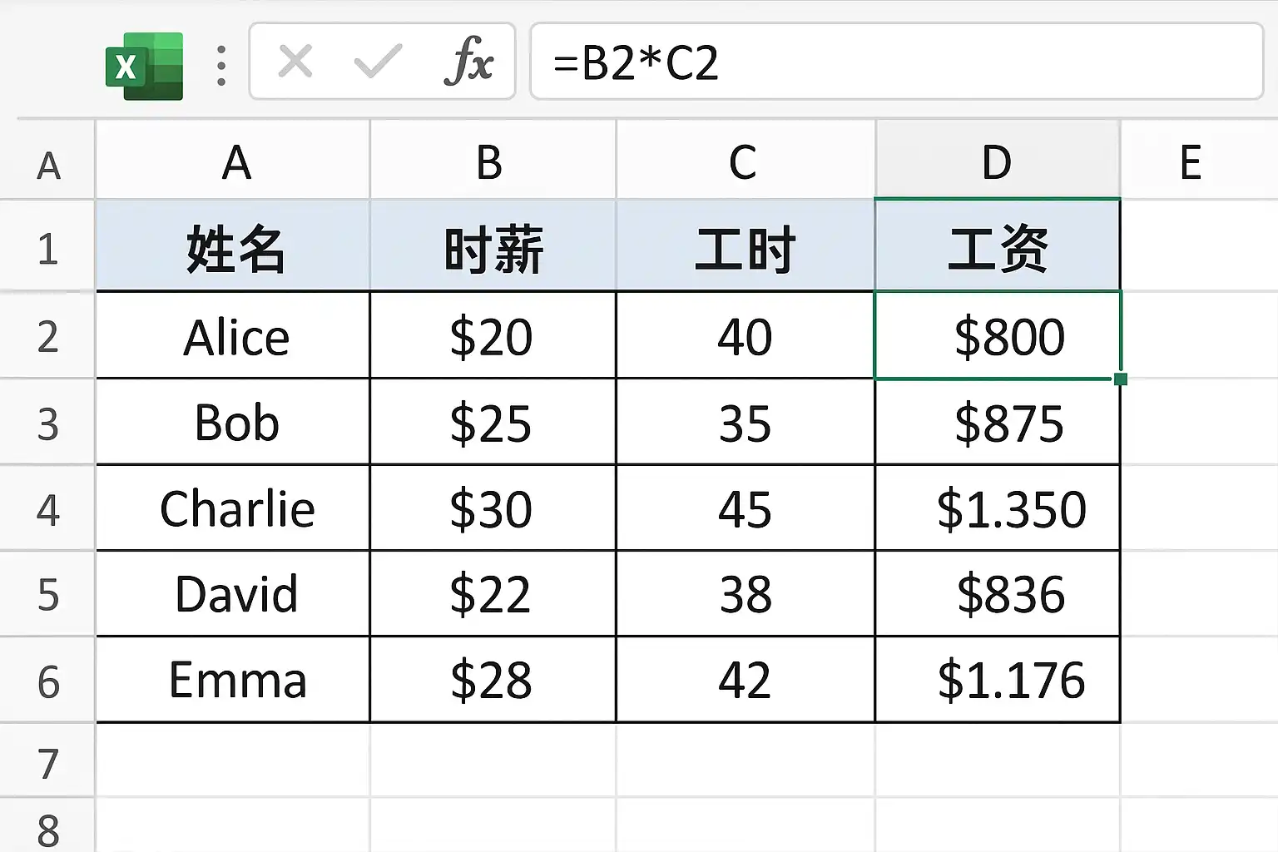
Task: Select Bob's hourly rate cell $25
Action: pos(493,423)
